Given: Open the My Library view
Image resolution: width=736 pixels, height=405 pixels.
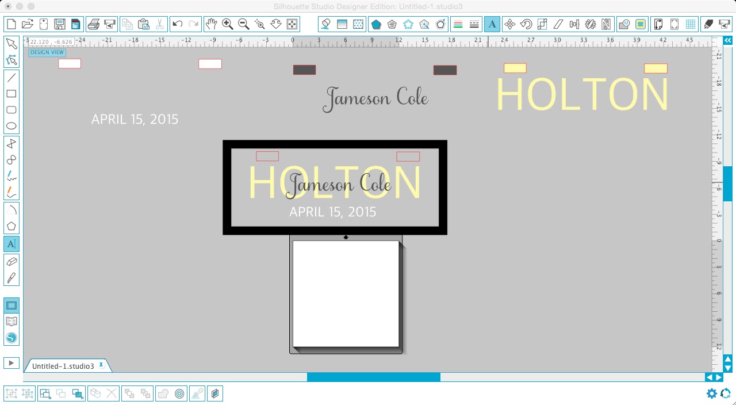Looking at the screenshot, I should point(11,321).
